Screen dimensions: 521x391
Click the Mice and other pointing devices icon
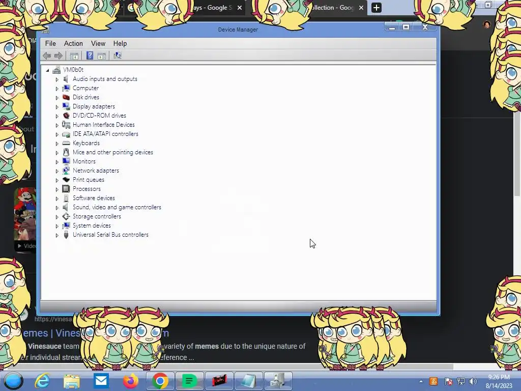point(66,152)
